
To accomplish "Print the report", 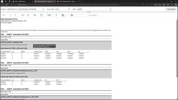I will [x=72, y=15].
